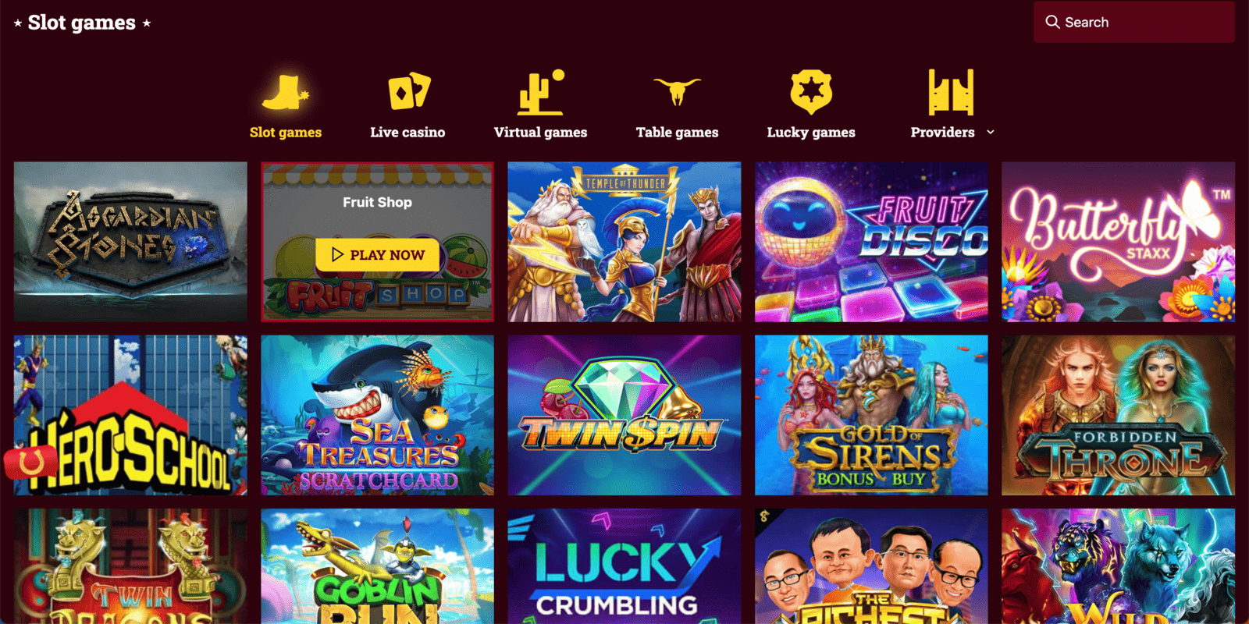Click the saloon doors Providers icon

point(951,92)
